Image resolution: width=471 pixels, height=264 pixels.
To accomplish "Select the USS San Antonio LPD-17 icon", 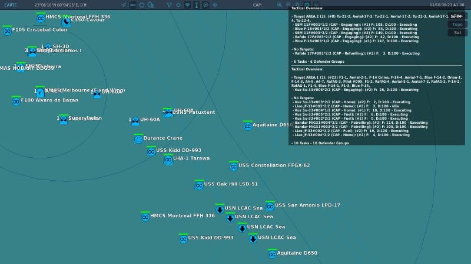I will [x=270, y=207].
